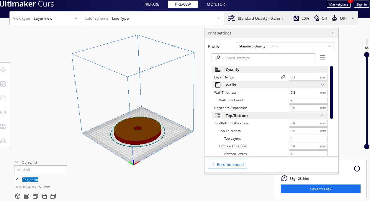Click the 140.0 x 140.0 x 15.0 mm dimensions
The image size is (370, 201).
click(32, 187)
